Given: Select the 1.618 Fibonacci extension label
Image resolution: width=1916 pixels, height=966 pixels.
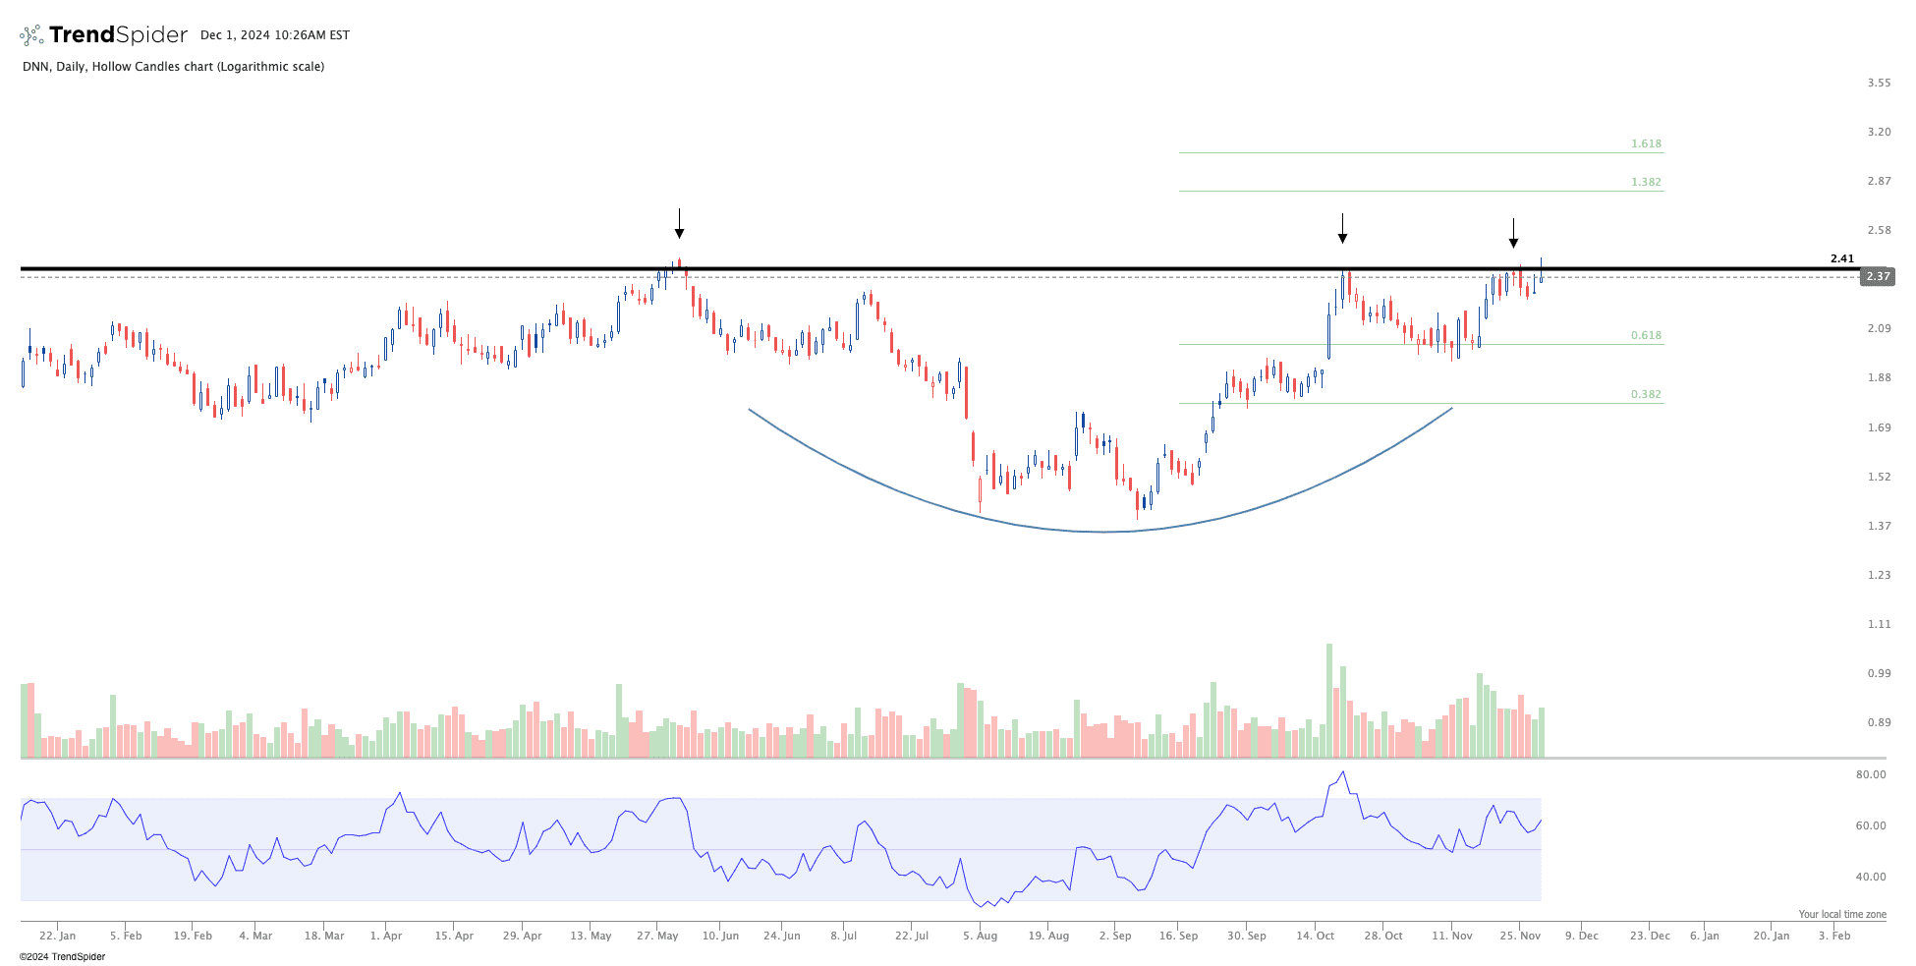Looking at the screenshot, I should [x=1646, y=144].
